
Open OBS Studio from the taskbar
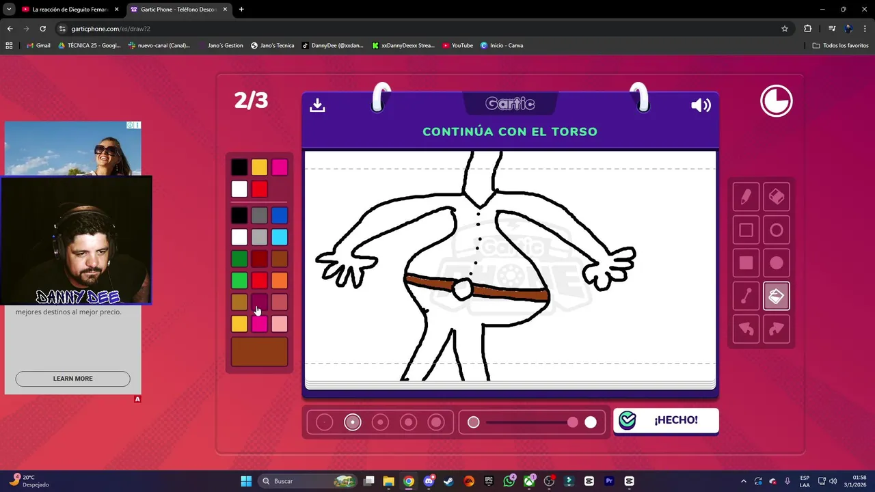tap(549, 481)
